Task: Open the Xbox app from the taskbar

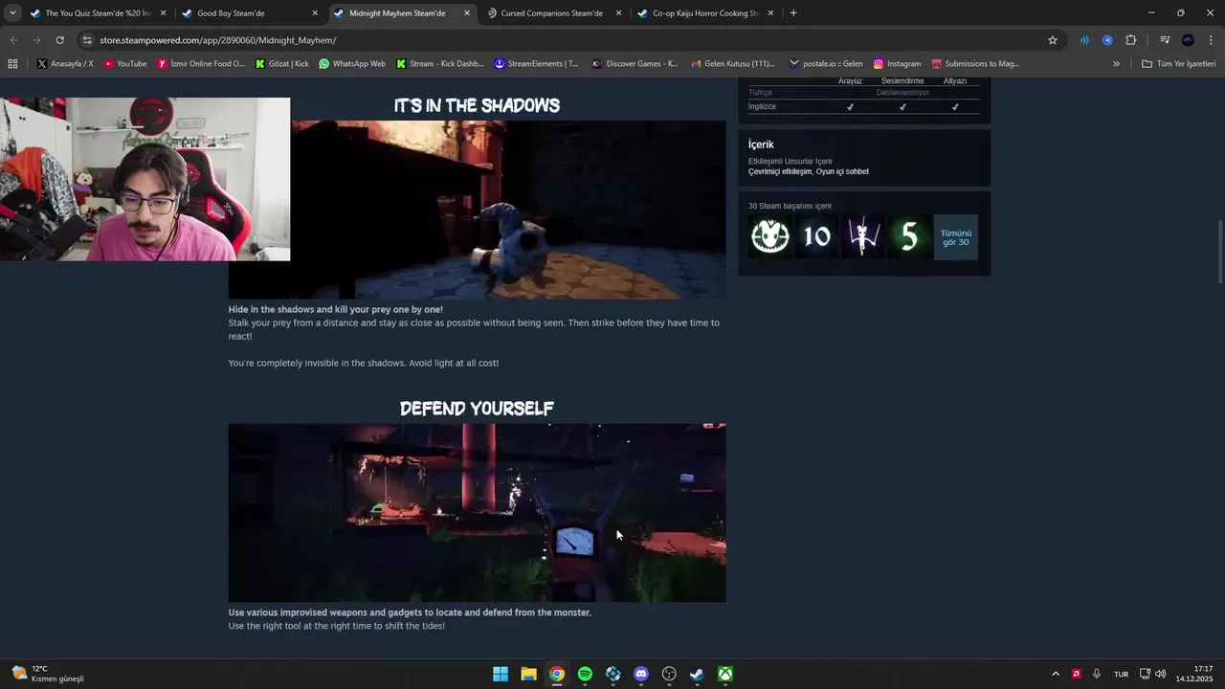Action: point(726,674)
